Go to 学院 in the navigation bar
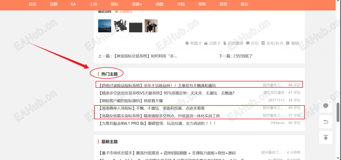 [x=181, y=4]
